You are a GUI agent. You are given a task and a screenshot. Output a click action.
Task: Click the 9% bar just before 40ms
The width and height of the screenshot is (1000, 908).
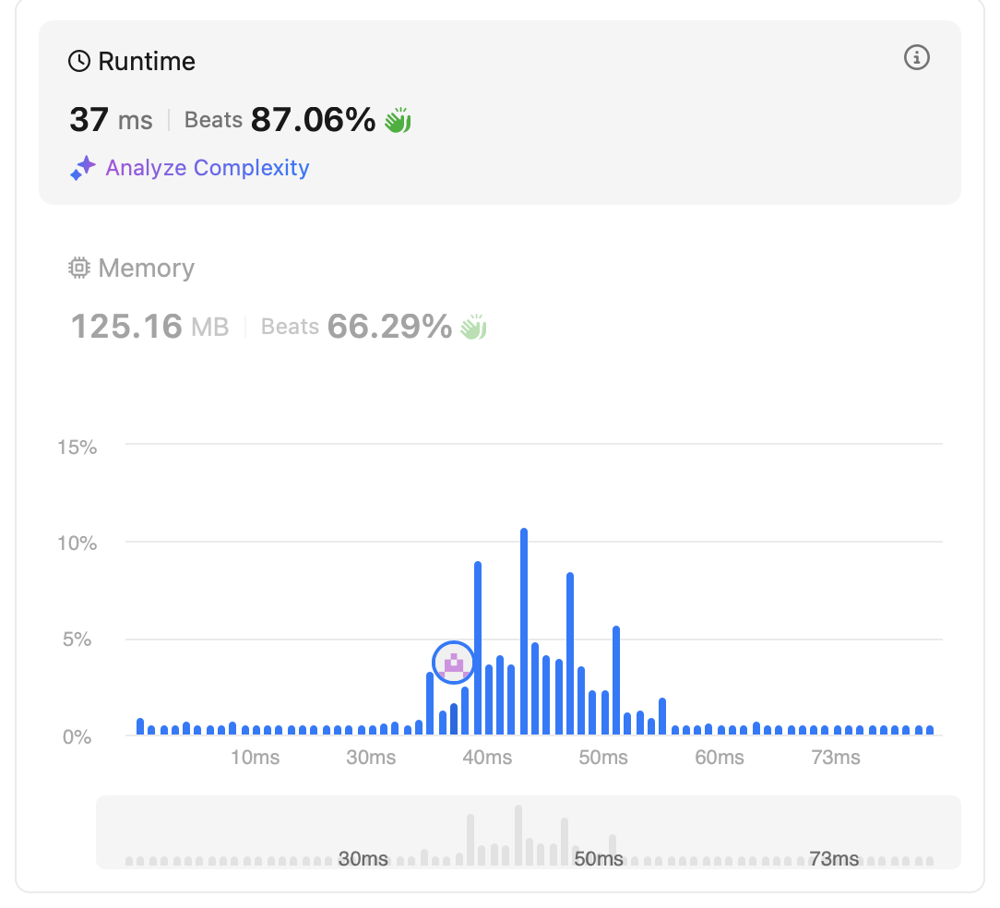click(478, 648)
